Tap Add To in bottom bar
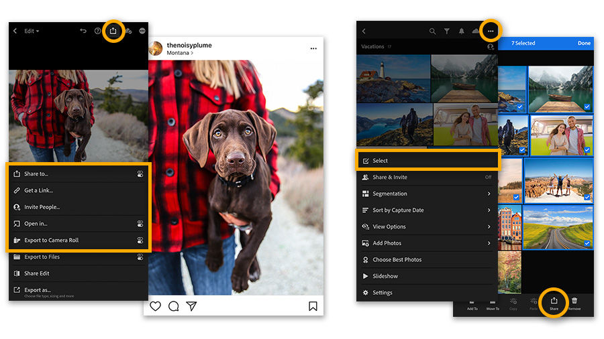The height and width of the screenshot is (339, 604). [472, 306]
